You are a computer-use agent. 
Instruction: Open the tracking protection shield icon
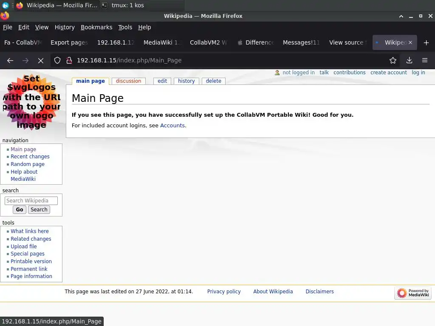tap(57, 60)
